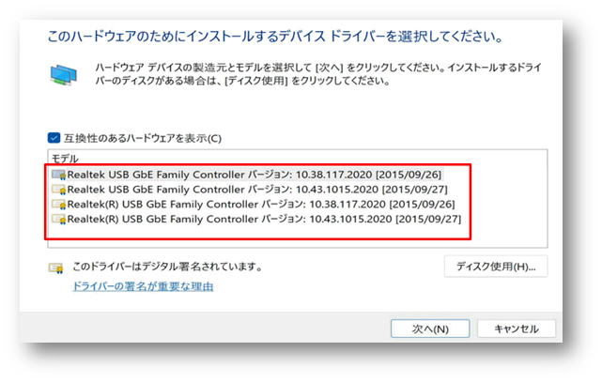Open the ドライバーの署名が重要な理由 link

[143, 286]
